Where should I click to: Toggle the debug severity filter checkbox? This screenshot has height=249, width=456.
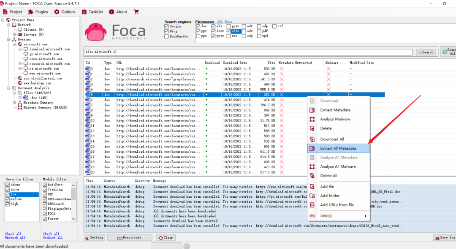[x=8, y=185]
